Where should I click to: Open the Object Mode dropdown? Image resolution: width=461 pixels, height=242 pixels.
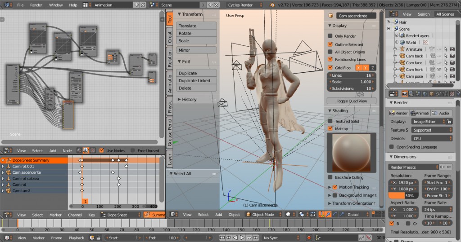263,215
